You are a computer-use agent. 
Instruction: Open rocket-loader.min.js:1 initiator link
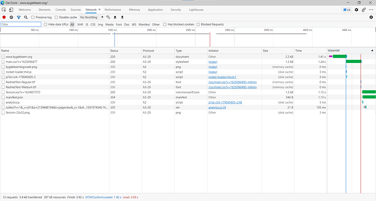tap(222, 77)
